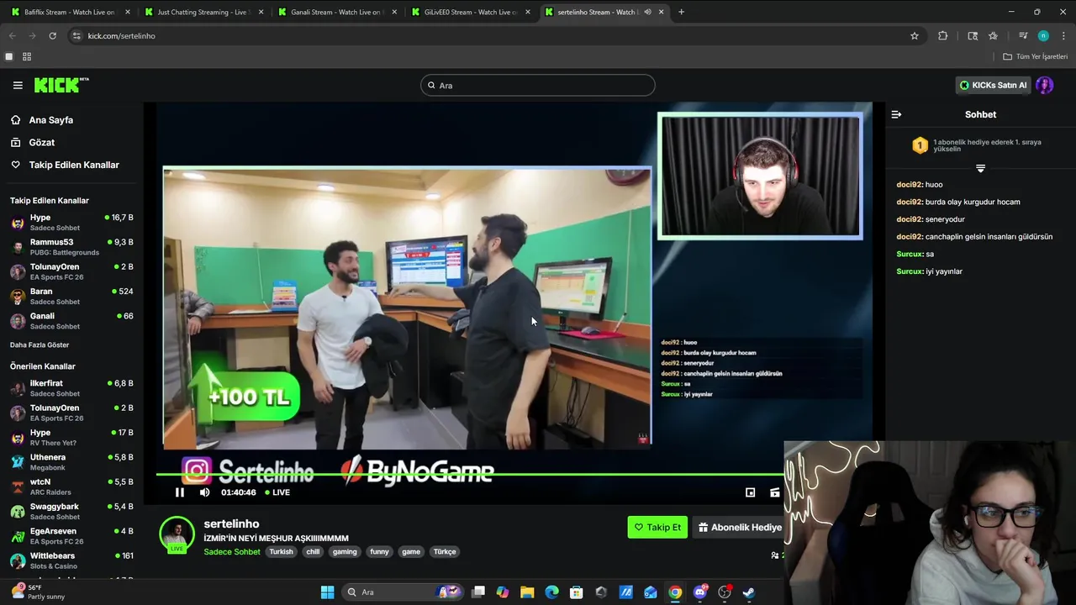Open sertelinho streamer avatar
1076x605 pixels.
click(x=177, y=535)
